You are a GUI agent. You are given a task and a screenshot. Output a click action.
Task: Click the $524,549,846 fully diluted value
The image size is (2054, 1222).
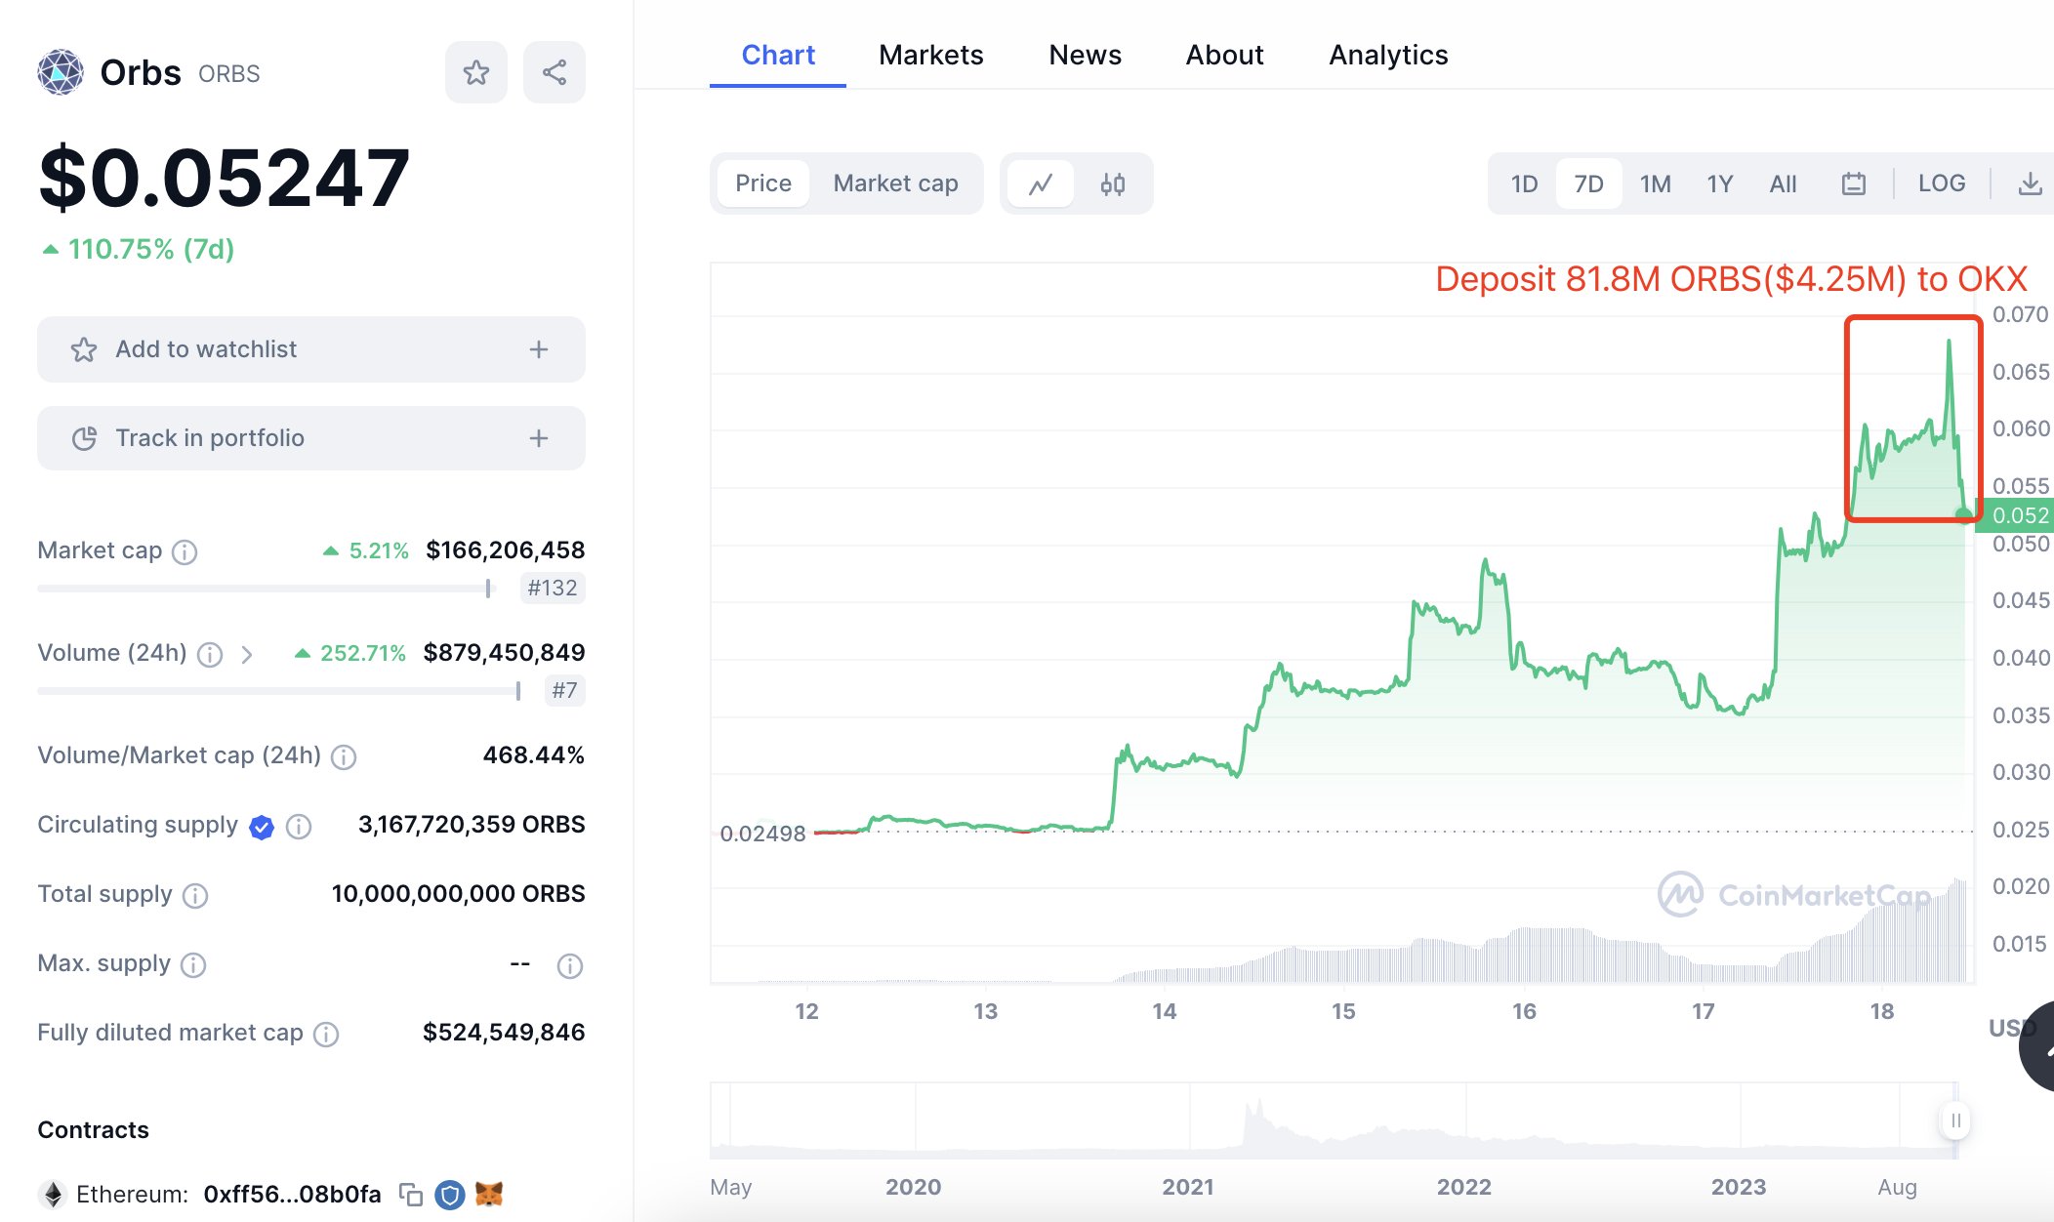504,1033
